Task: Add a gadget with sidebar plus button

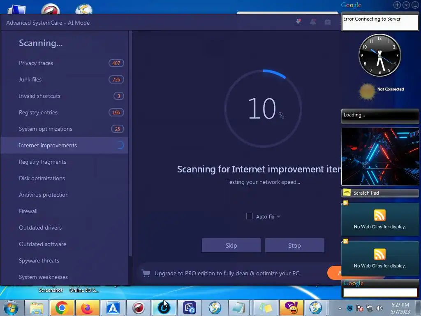Action: pyautogui.click(x=397, y=5)
